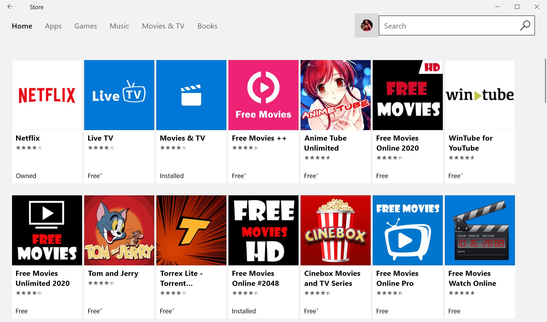Open the Netflix app tile icon
The height and width of the screenshot is (322, 547).
pyautogui.click(x=47, y=95)
